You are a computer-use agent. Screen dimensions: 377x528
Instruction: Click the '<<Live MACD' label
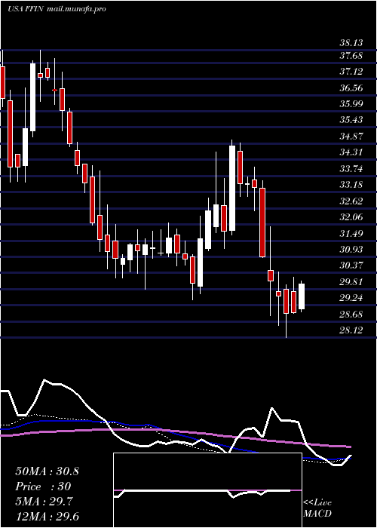317,508
